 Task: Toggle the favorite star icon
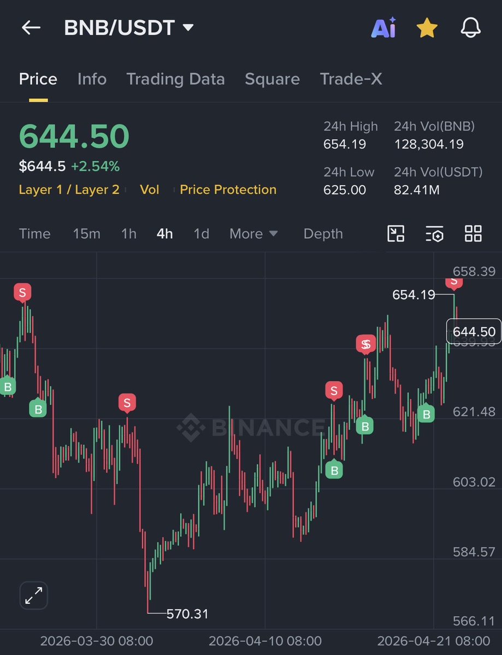(x=427, y=28)
